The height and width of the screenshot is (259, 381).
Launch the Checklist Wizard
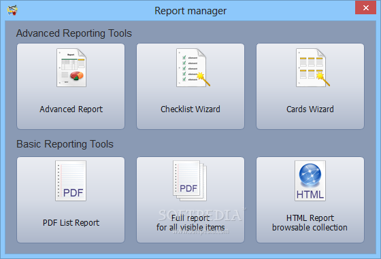tap(190, 86)
